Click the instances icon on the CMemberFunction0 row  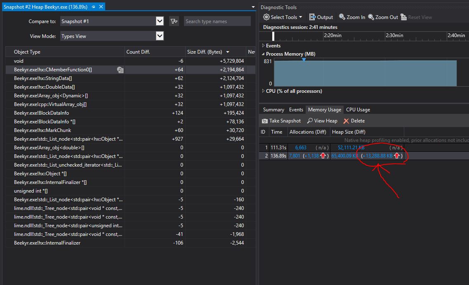(x=120, y=70)
